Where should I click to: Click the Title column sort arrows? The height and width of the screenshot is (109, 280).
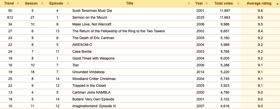[x=189, y=4]
